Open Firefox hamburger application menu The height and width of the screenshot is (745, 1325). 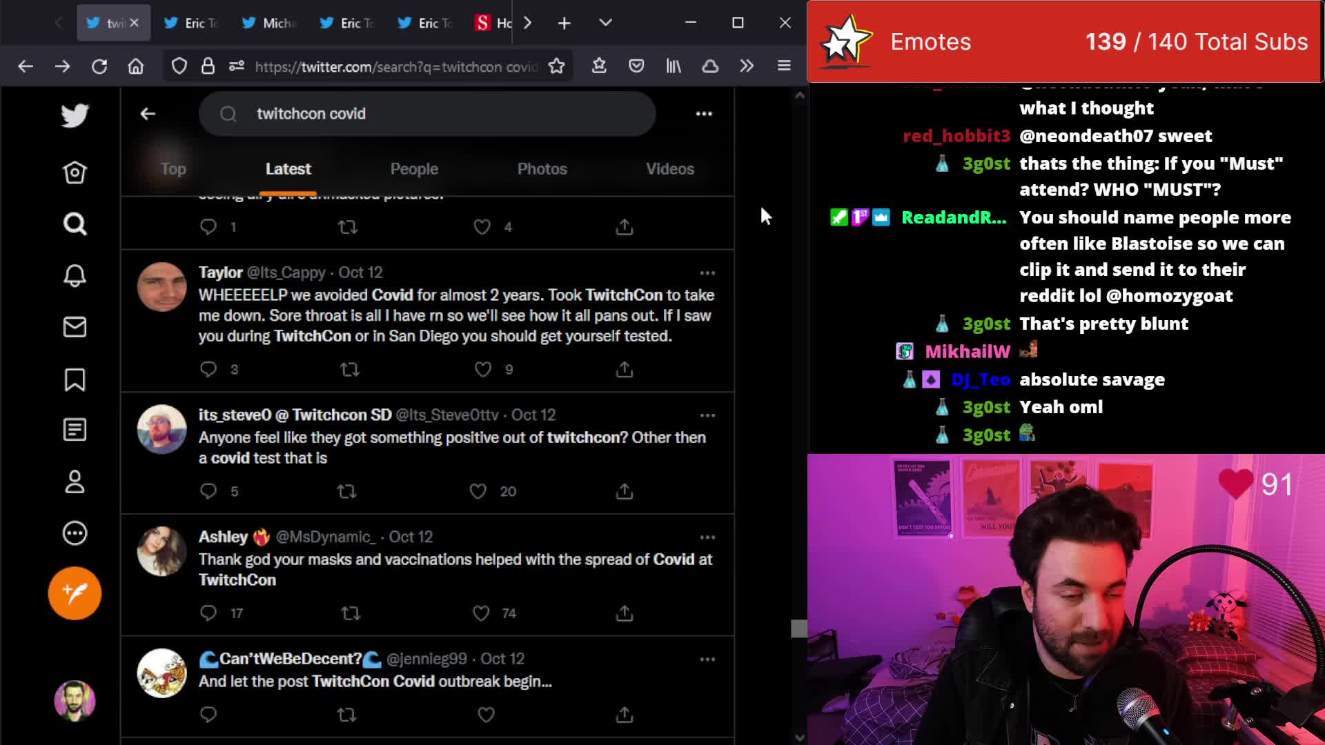(x=784, y=66)
